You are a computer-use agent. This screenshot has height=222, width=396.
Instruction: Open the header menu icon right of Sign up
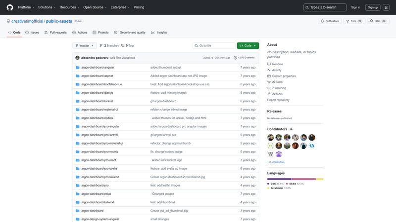click(386, 7)
